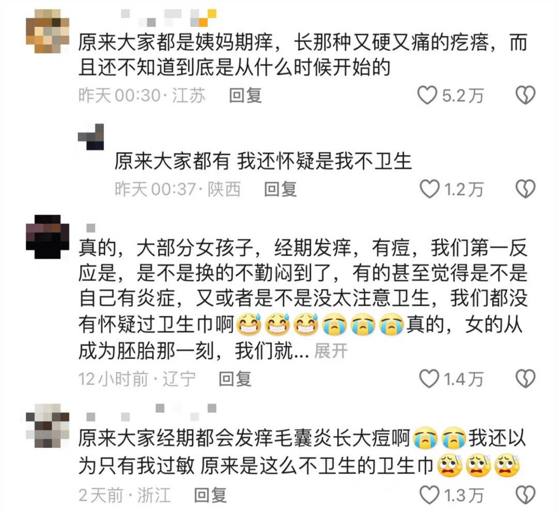Like the Shaanxi reply with 1.2万 likes
Screen dimensions: 558x513
429,189
